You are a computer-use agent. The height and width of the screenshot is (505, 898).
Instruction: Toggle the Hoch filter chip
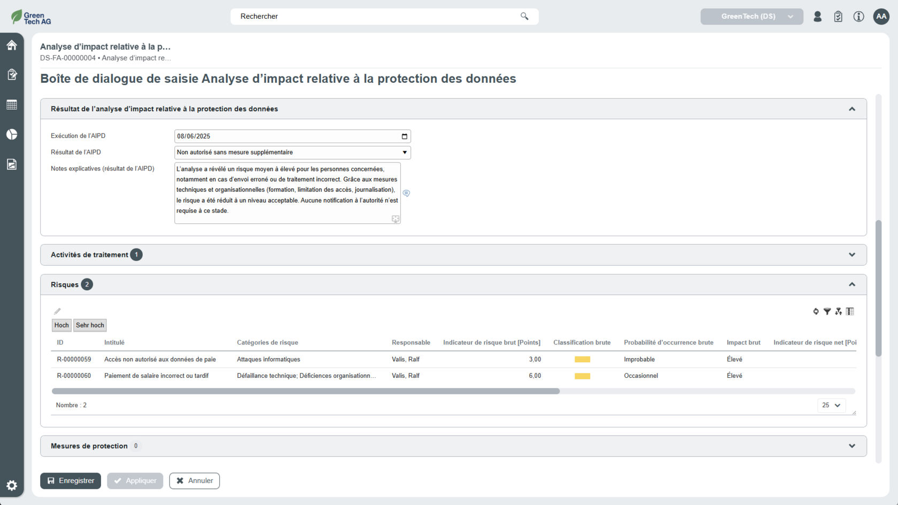61,325
